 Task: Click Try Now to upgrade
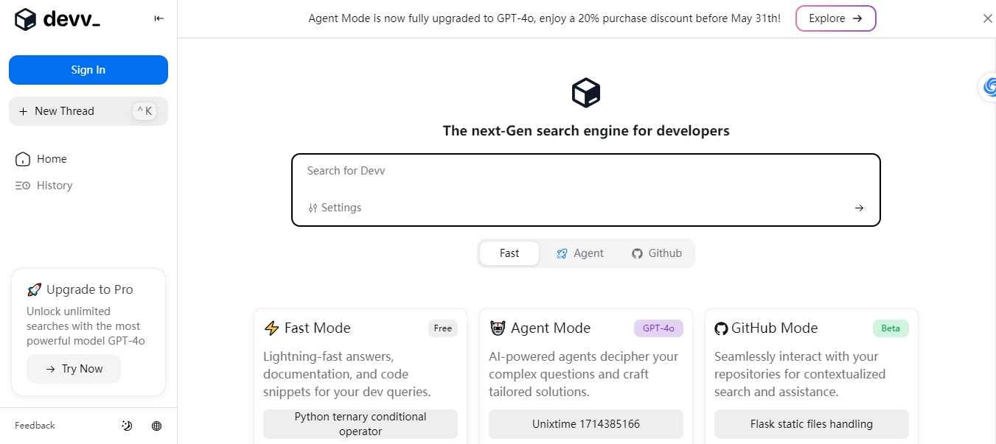tap(74, 369)
